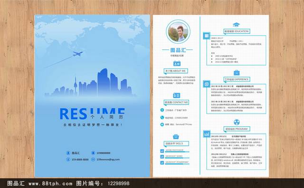Viewport: 304px width, 188px height.
Task: Click the Microsoft PowerPoint skill progress bar
Action: [177, 164]
